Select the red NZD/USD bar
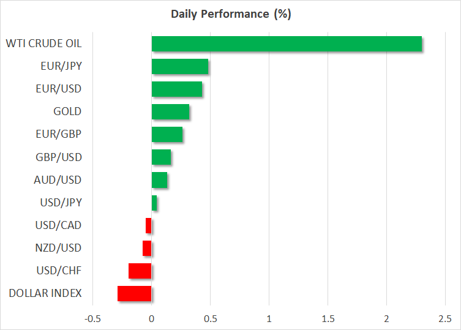The height and width of the screenshot is (330, 461). [x=147, y=248]
